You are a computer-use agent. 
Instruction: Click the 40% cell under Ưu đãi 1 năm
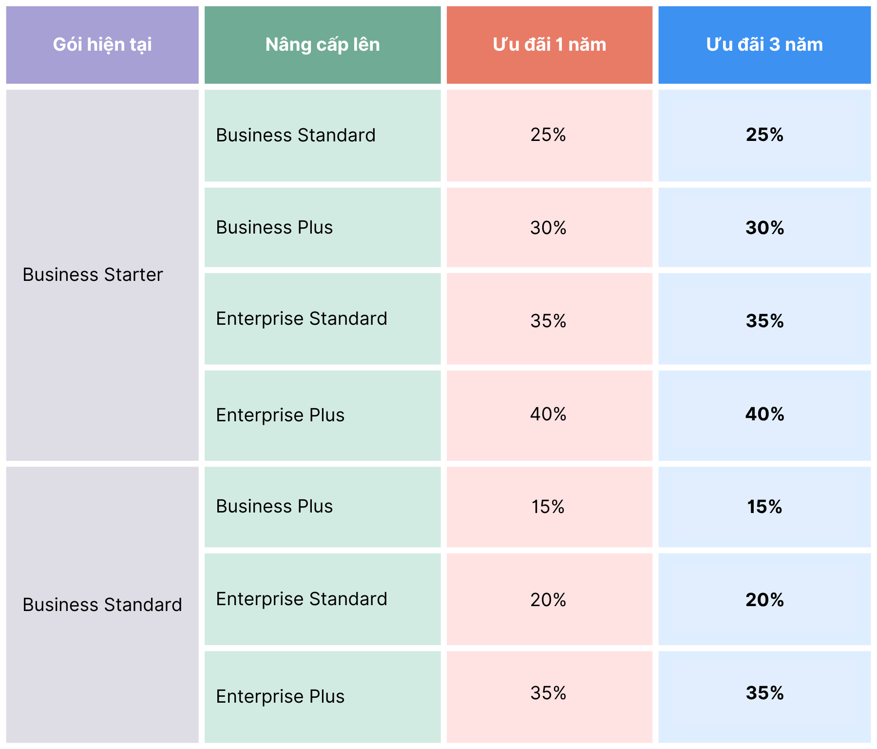click(x=548, y=414)
